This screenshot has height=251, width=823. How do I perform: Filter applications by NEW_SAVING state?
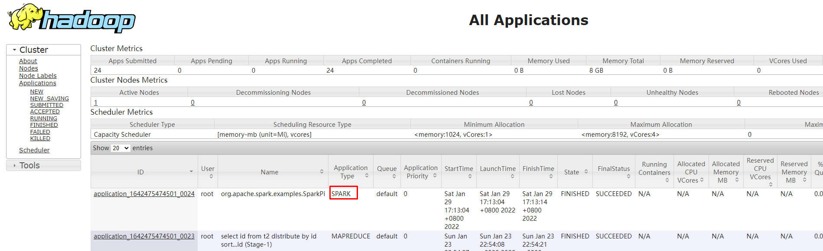tap(49, 99)
